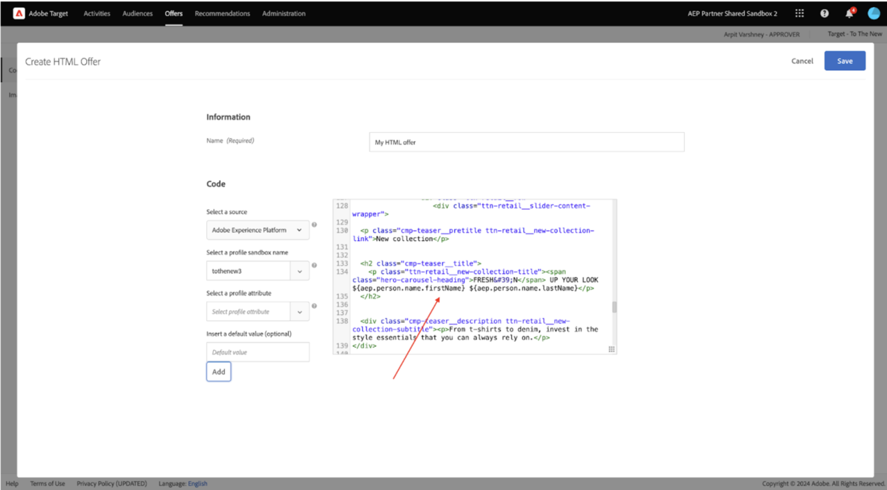Screen dimensions: 887x490
Task: Open the Privacy Policy link
Action: [x=112, y=483]
